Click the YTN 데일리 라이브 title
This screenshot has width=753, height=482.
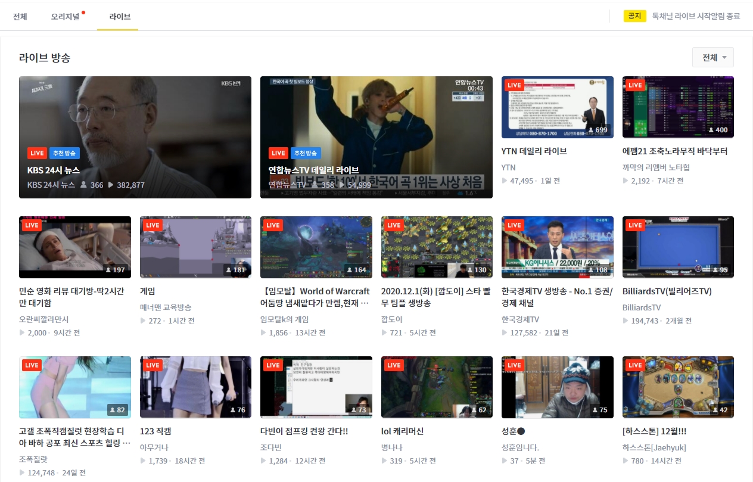534,151
